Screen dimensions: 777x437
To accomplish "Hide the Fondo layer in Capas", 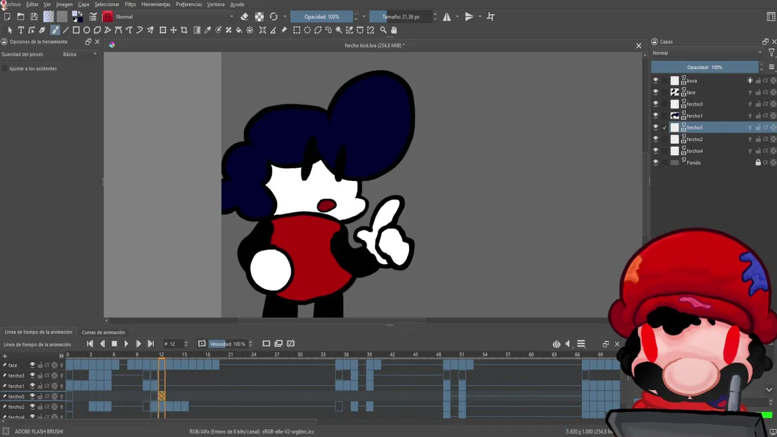I will coord(655,163).
